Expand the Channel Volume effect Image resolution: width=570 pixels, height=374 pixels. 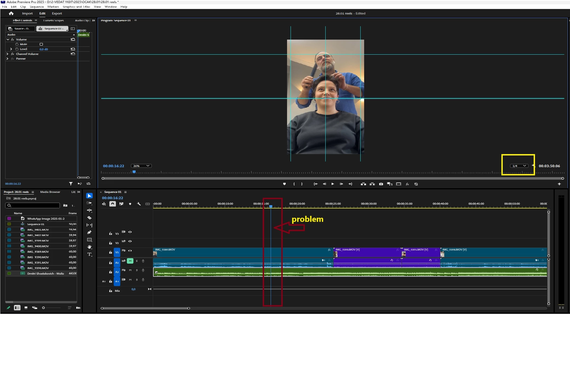tap(7, 54)
